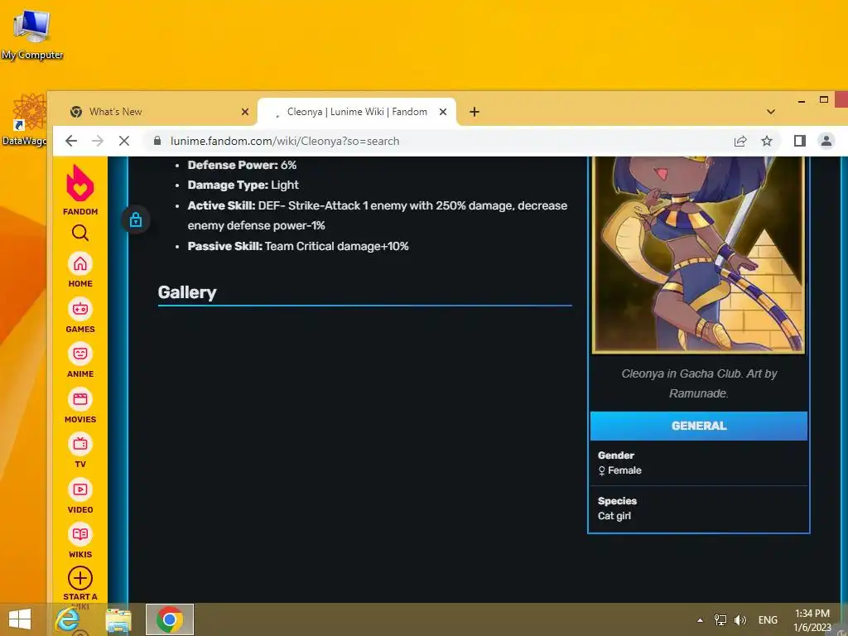
Task: Open Chrome profile menu
Action: point(826,141)
